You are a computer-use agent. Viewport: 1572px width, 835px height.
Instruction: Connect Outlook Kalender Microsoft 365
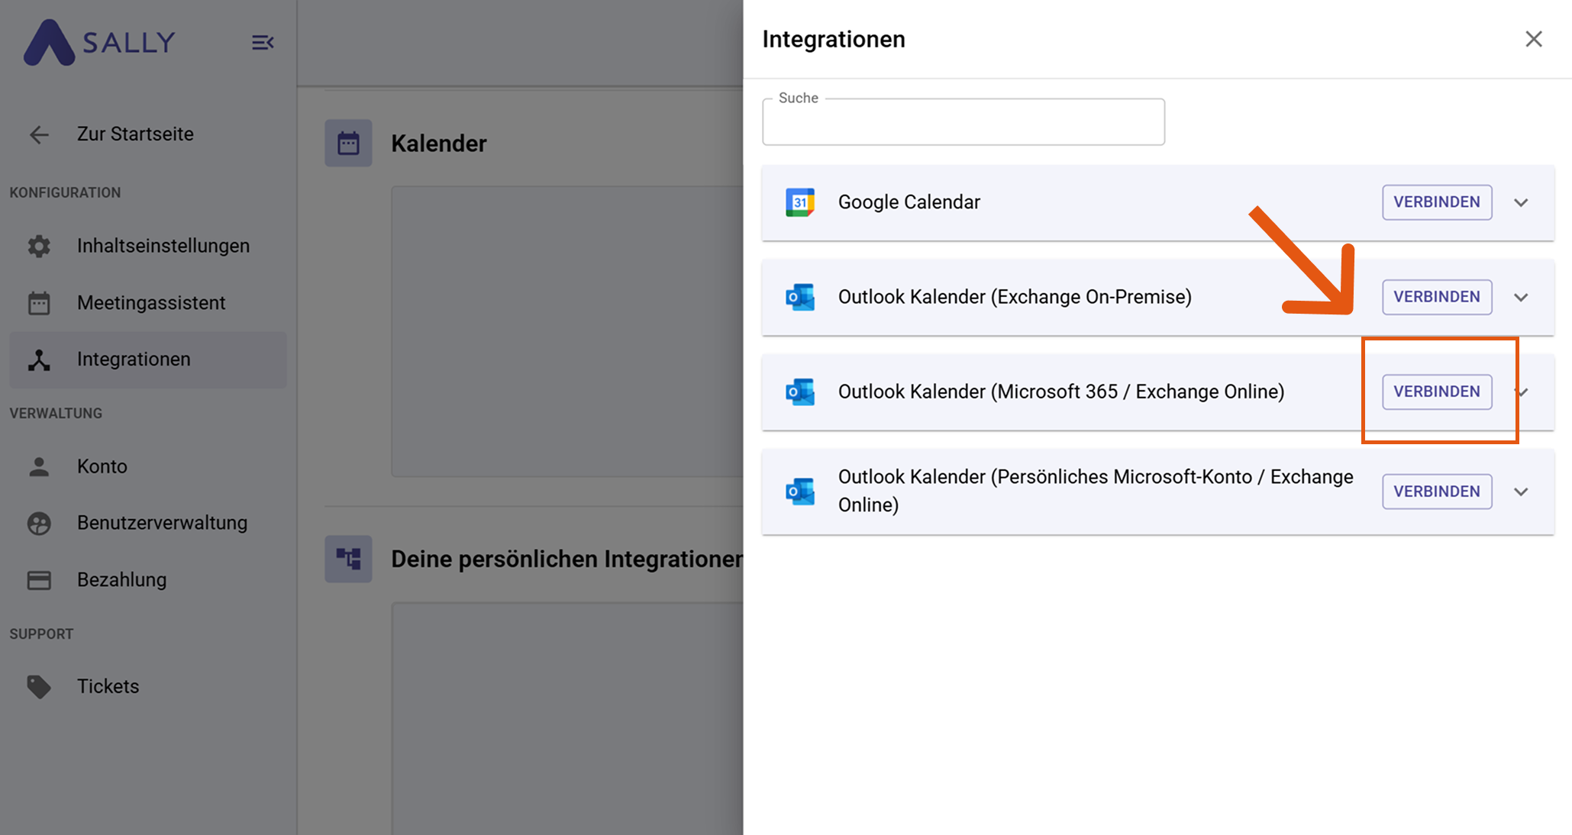pyautogui.click(x=1436, y=392)
